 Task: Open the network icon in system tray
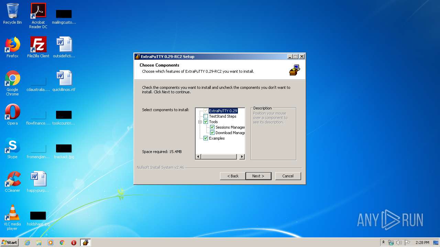(391, 243)
